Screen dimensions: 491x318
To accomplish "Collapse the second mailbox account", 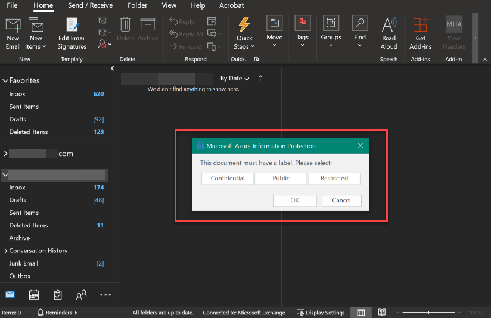I will tap(5, 175).
